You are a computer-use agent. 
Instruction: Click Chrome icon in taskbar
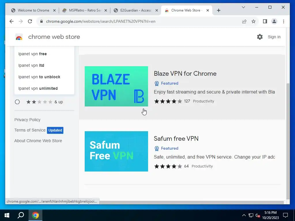[35, 215]
